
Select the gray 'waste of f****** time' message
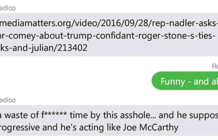click(x=103, y=121)
